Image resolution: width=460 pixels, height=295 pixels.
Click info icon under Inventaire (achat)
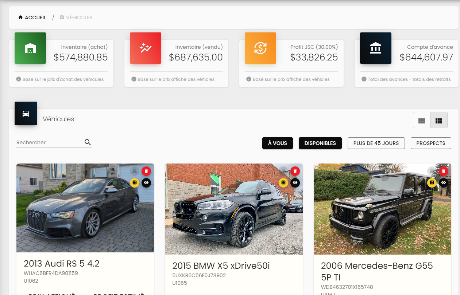tap(18, 79)
